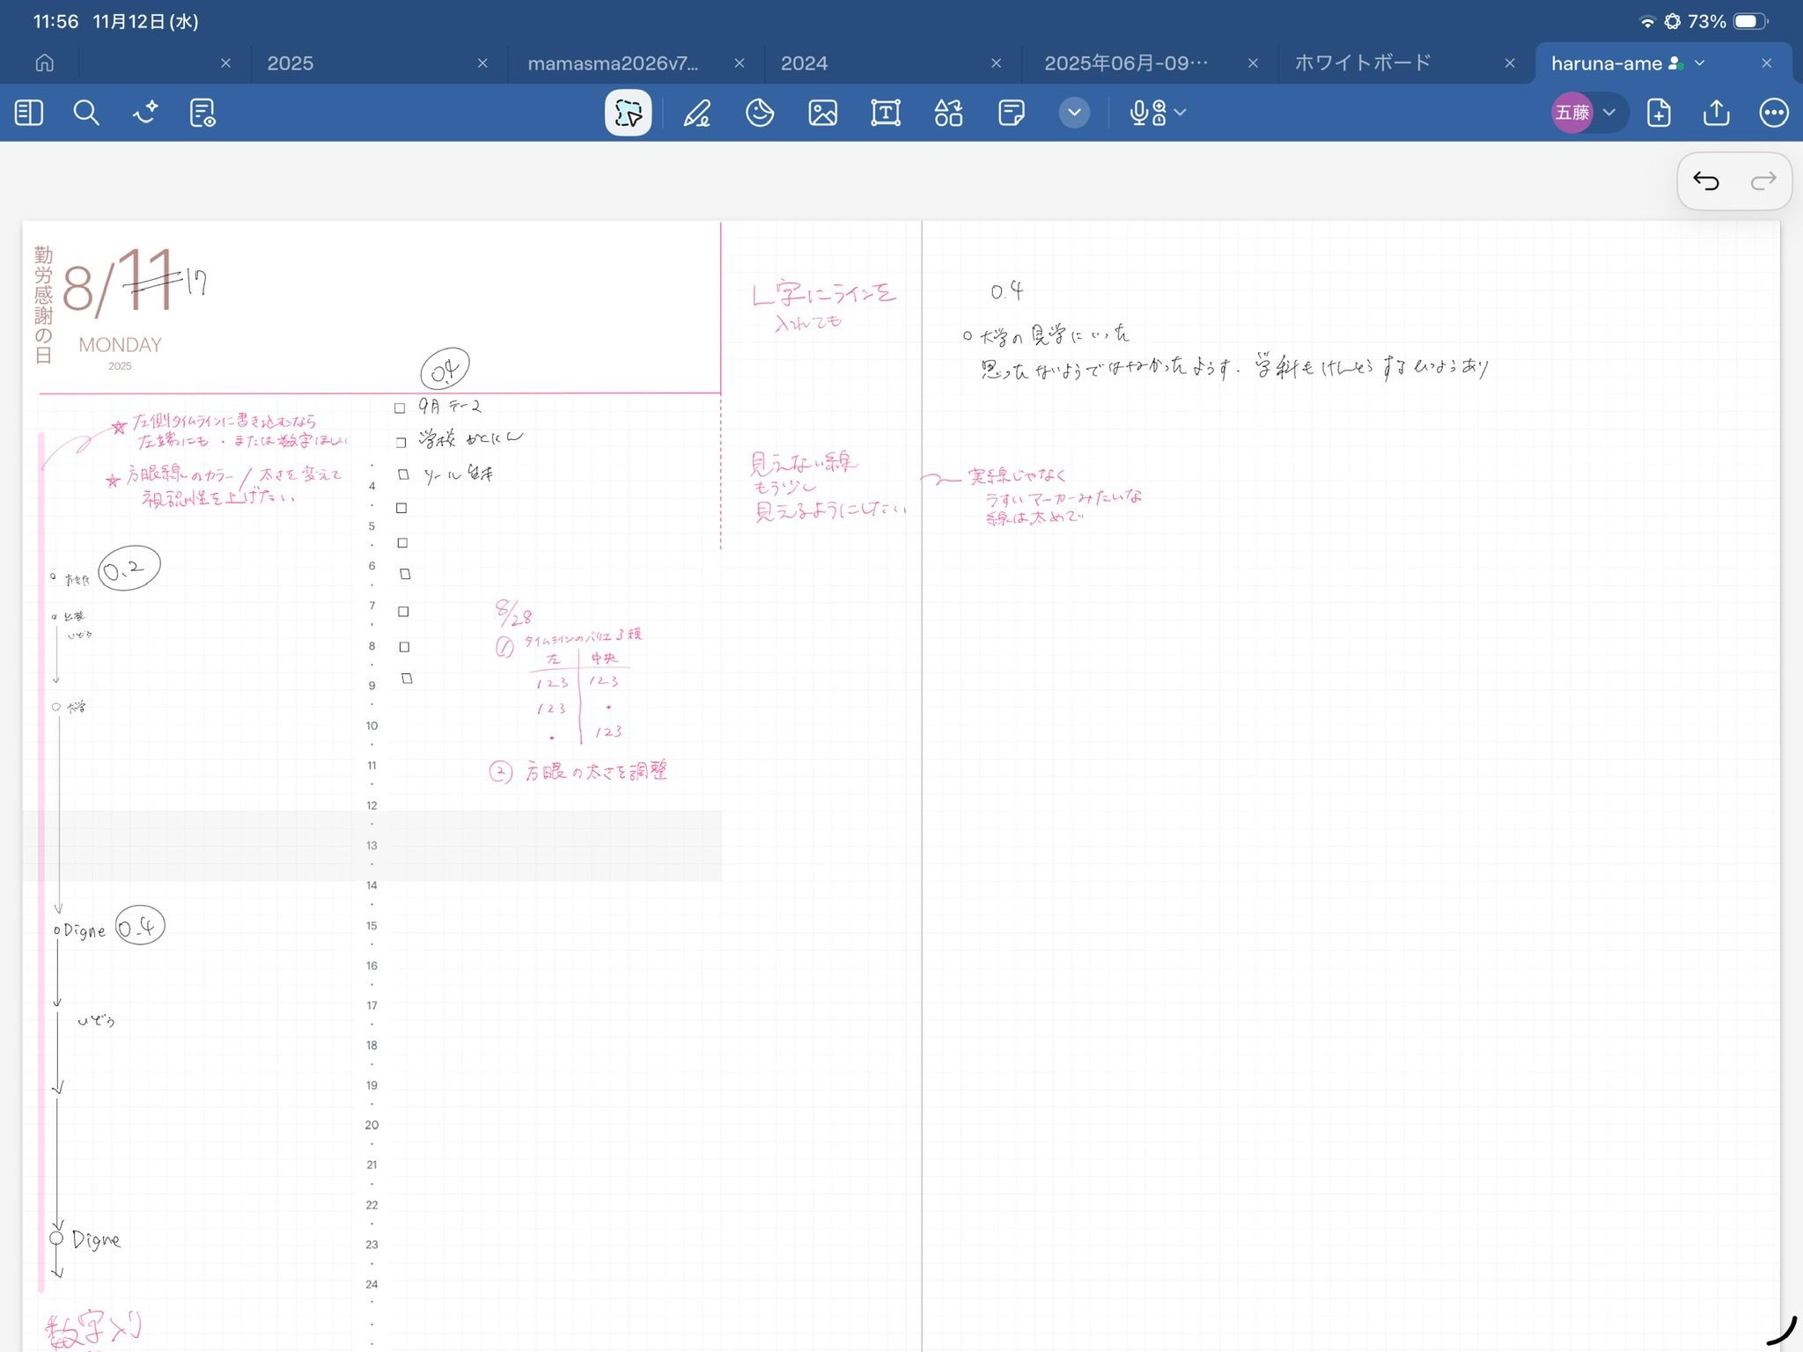
Task: Switch to the ホワイトボード tab
Action: click(x=1362, y=63)
